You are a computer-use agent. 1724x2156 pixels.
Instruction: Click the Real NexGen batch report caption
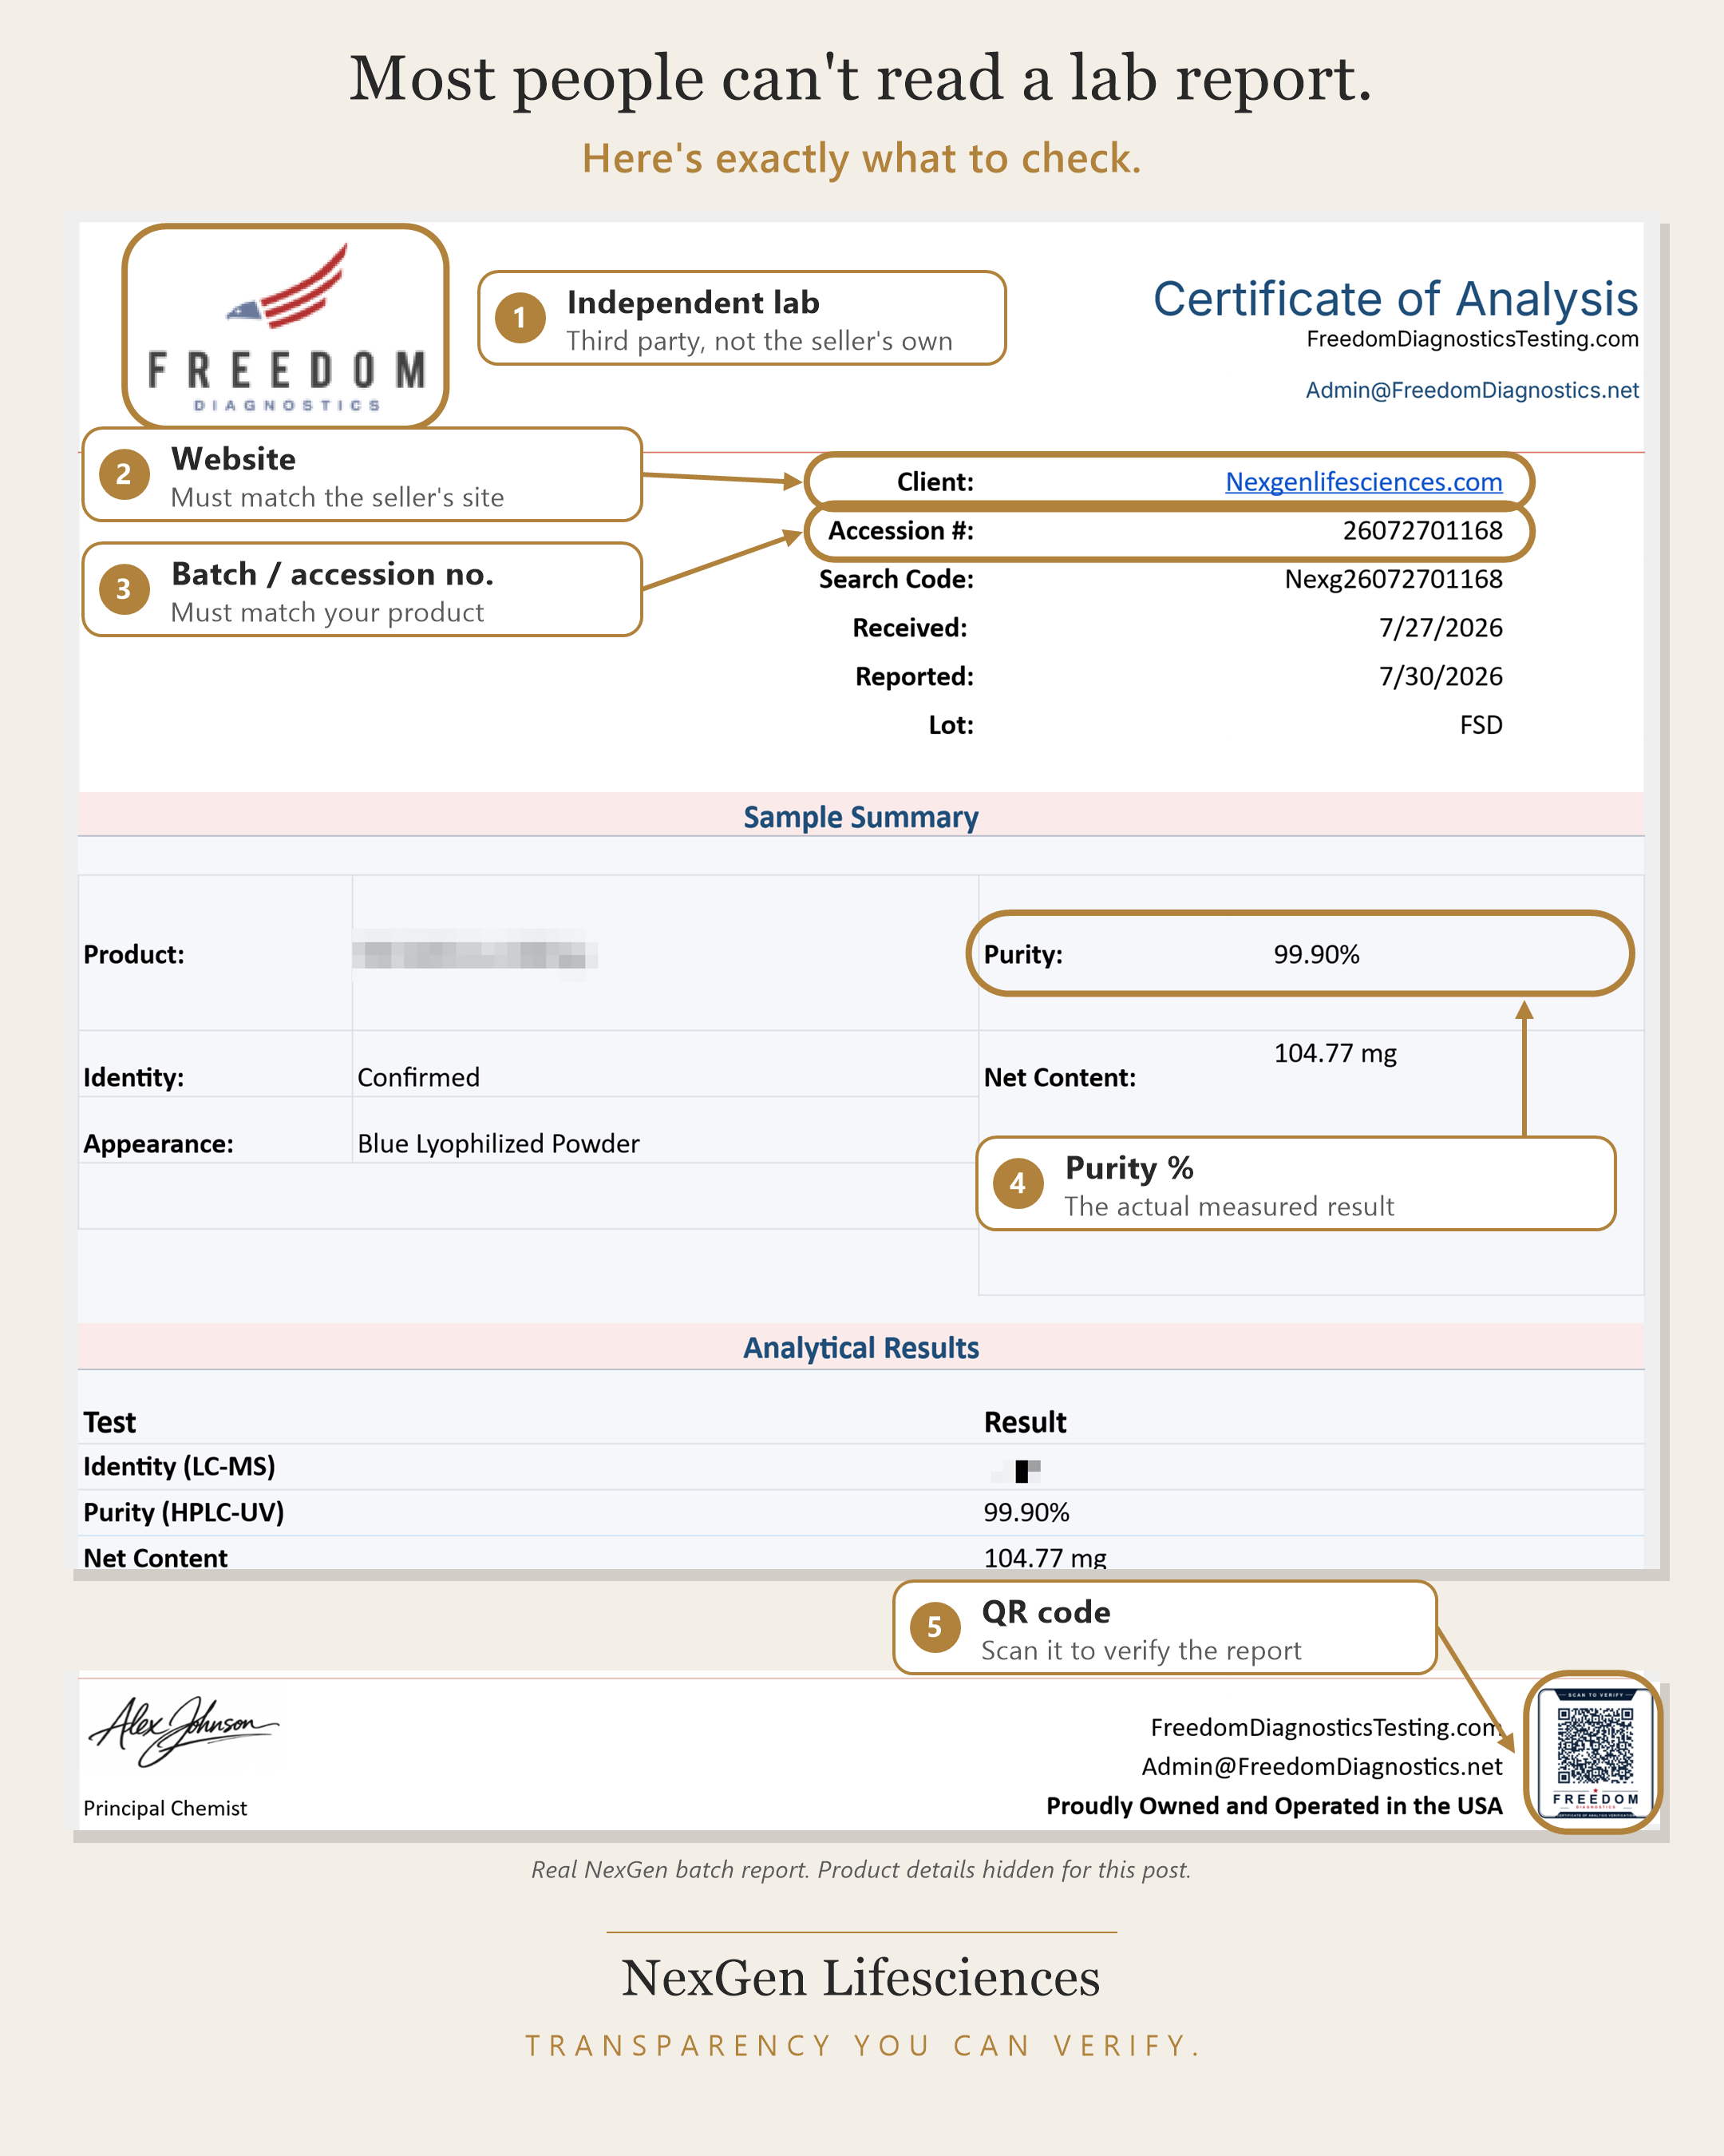860,1869
